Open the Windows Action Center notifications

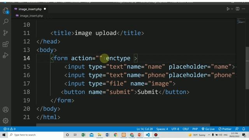(244, 135)
